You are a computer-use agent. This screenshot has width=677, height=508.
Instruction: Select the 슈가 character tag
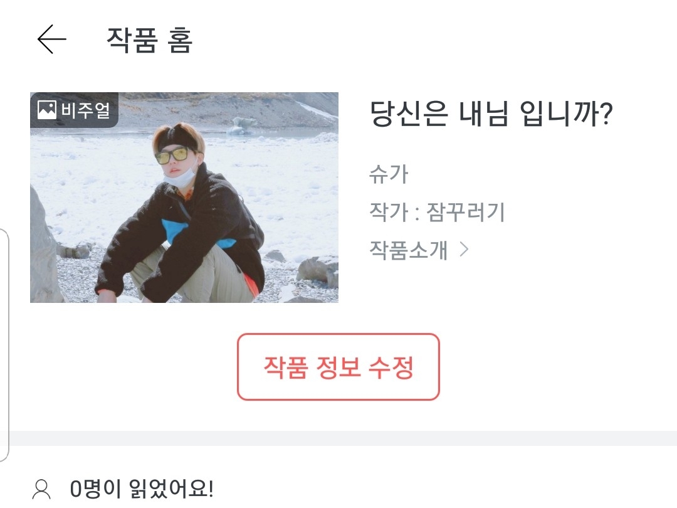pyautogui.click(x=389, y=174)
